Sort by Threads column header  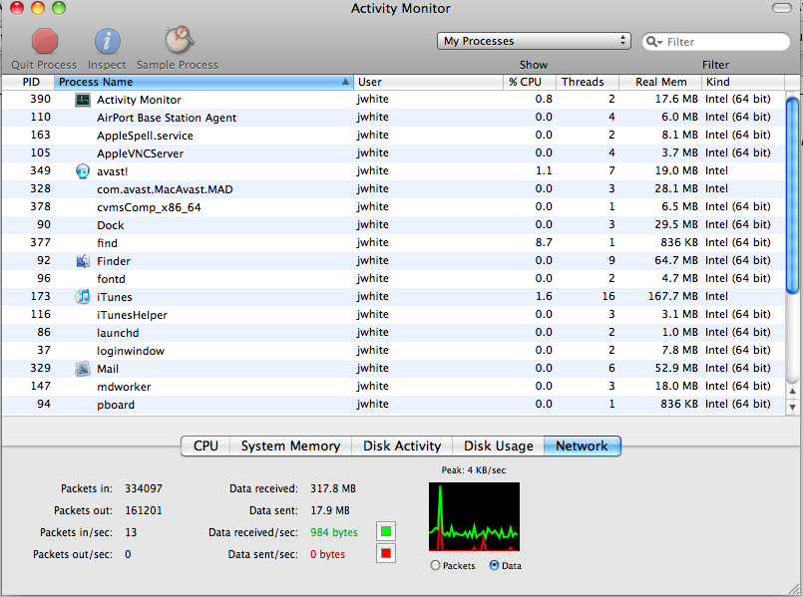tap(588, 82)
